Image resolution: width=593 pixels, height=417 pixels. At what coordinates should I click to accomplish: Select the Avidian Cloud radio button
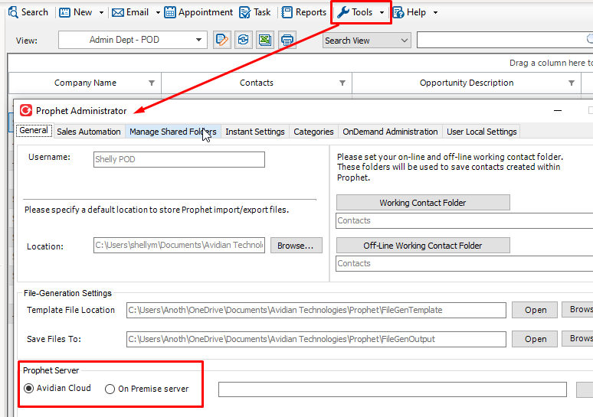29,388
